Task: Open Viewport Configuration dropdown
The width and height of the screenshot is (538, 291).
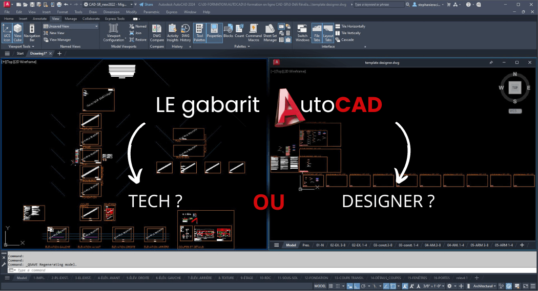Action: click(x=114, y=33)
